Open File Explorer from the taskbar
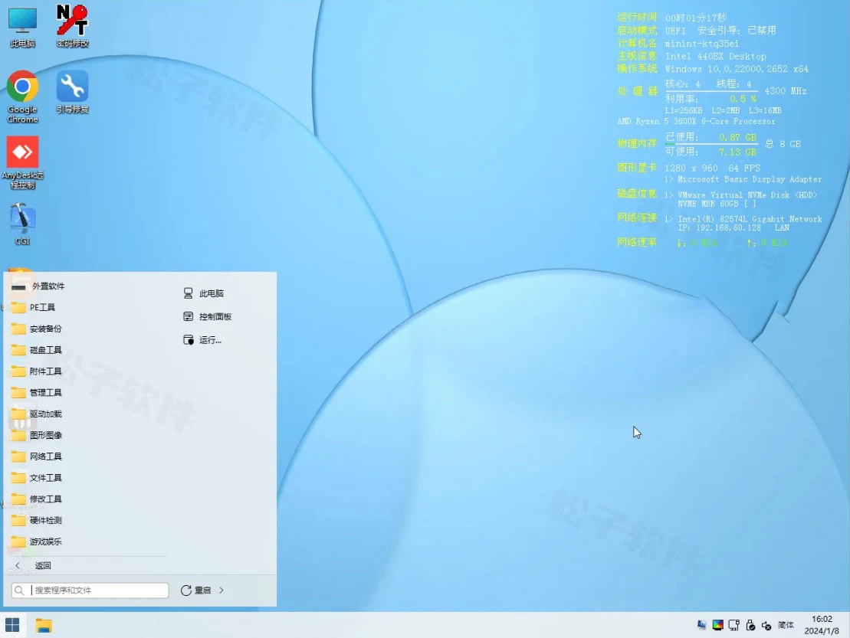Viewport: 850px width, 638px height. pyautogui.click(x=44, y=625)
